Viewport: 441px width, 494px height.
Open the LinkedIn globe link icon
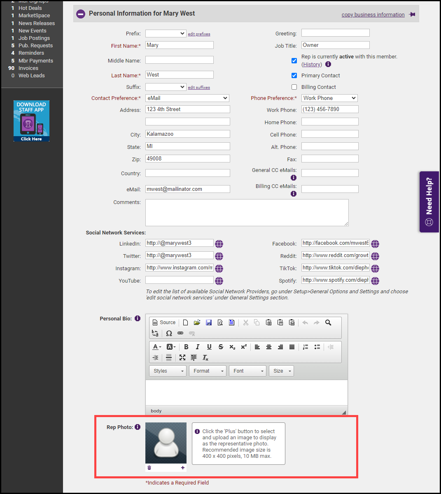tap(219, 244)
